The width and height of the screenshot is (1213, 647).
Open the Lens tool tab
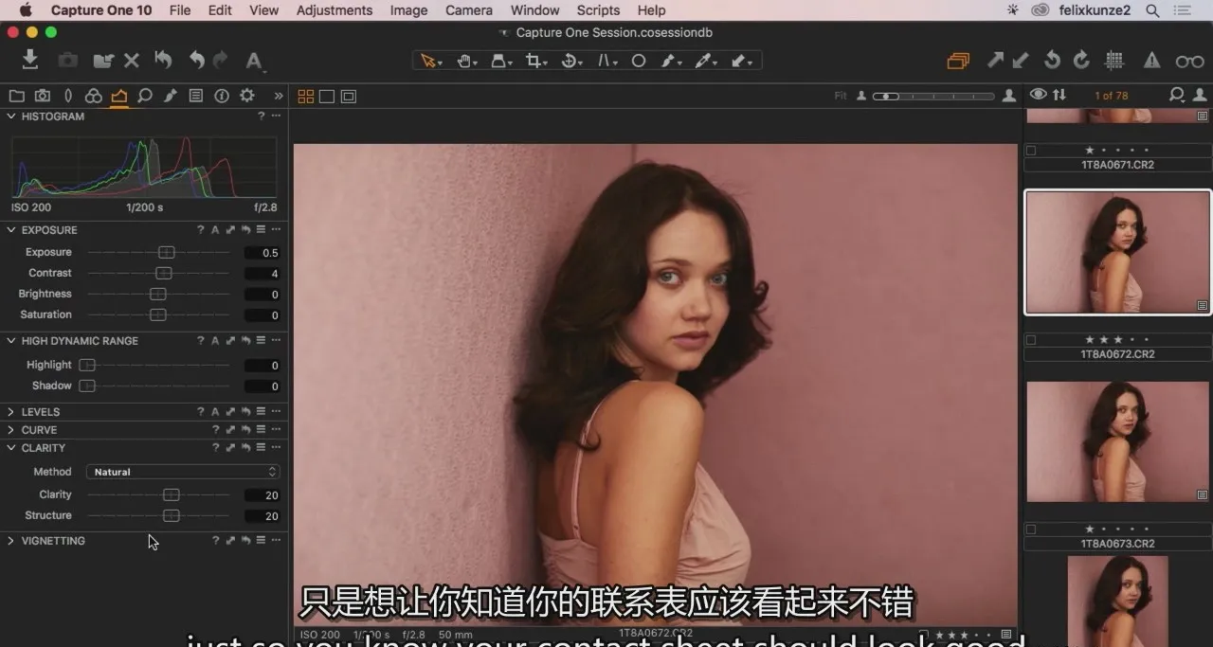point(68,96)
